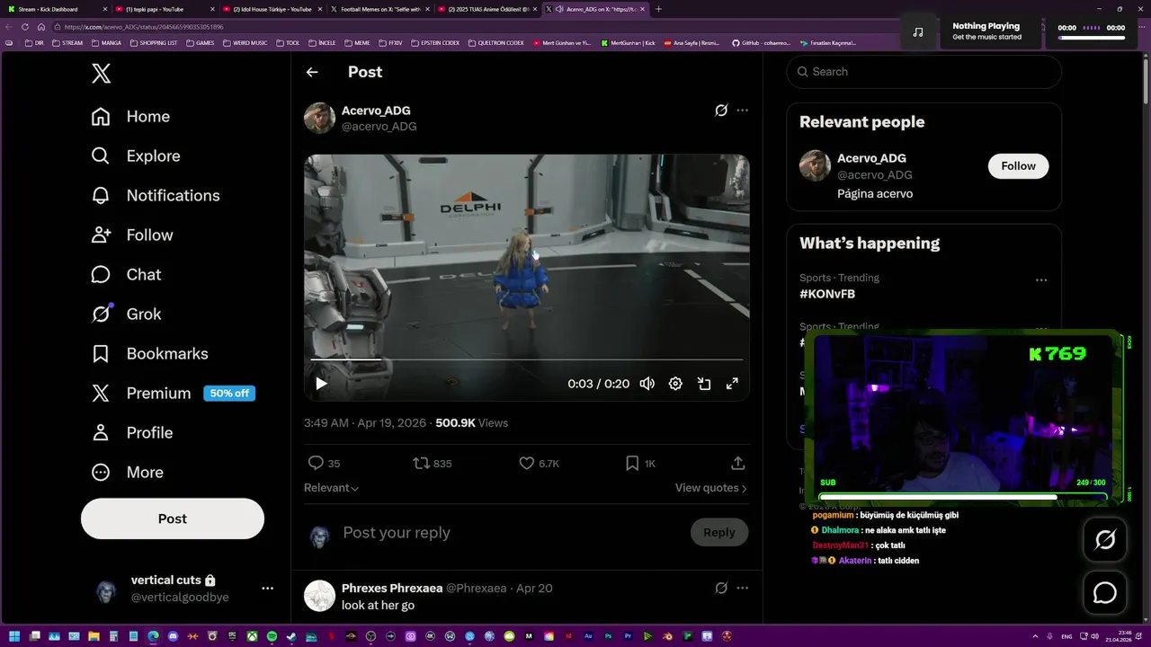Image resolution: width=1151 pixels, height=647 pixels.
Task: Open more options for #KONvFB trend
Action: tap(1041, 280)
